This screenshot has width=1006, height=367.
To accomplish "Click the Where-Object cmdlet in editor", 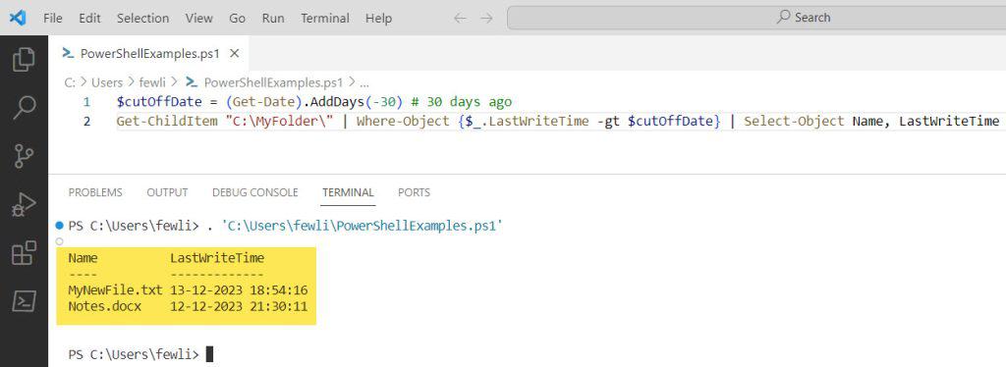I will coord(403,121).
